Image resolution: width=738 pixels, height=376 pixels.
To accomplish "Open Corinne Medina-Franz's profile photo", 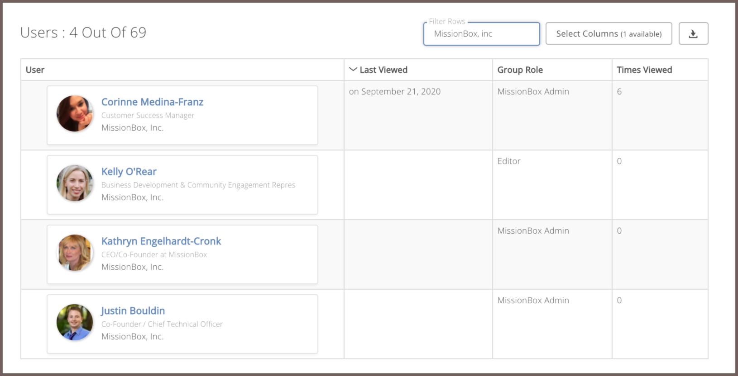I will coord(75,113).
